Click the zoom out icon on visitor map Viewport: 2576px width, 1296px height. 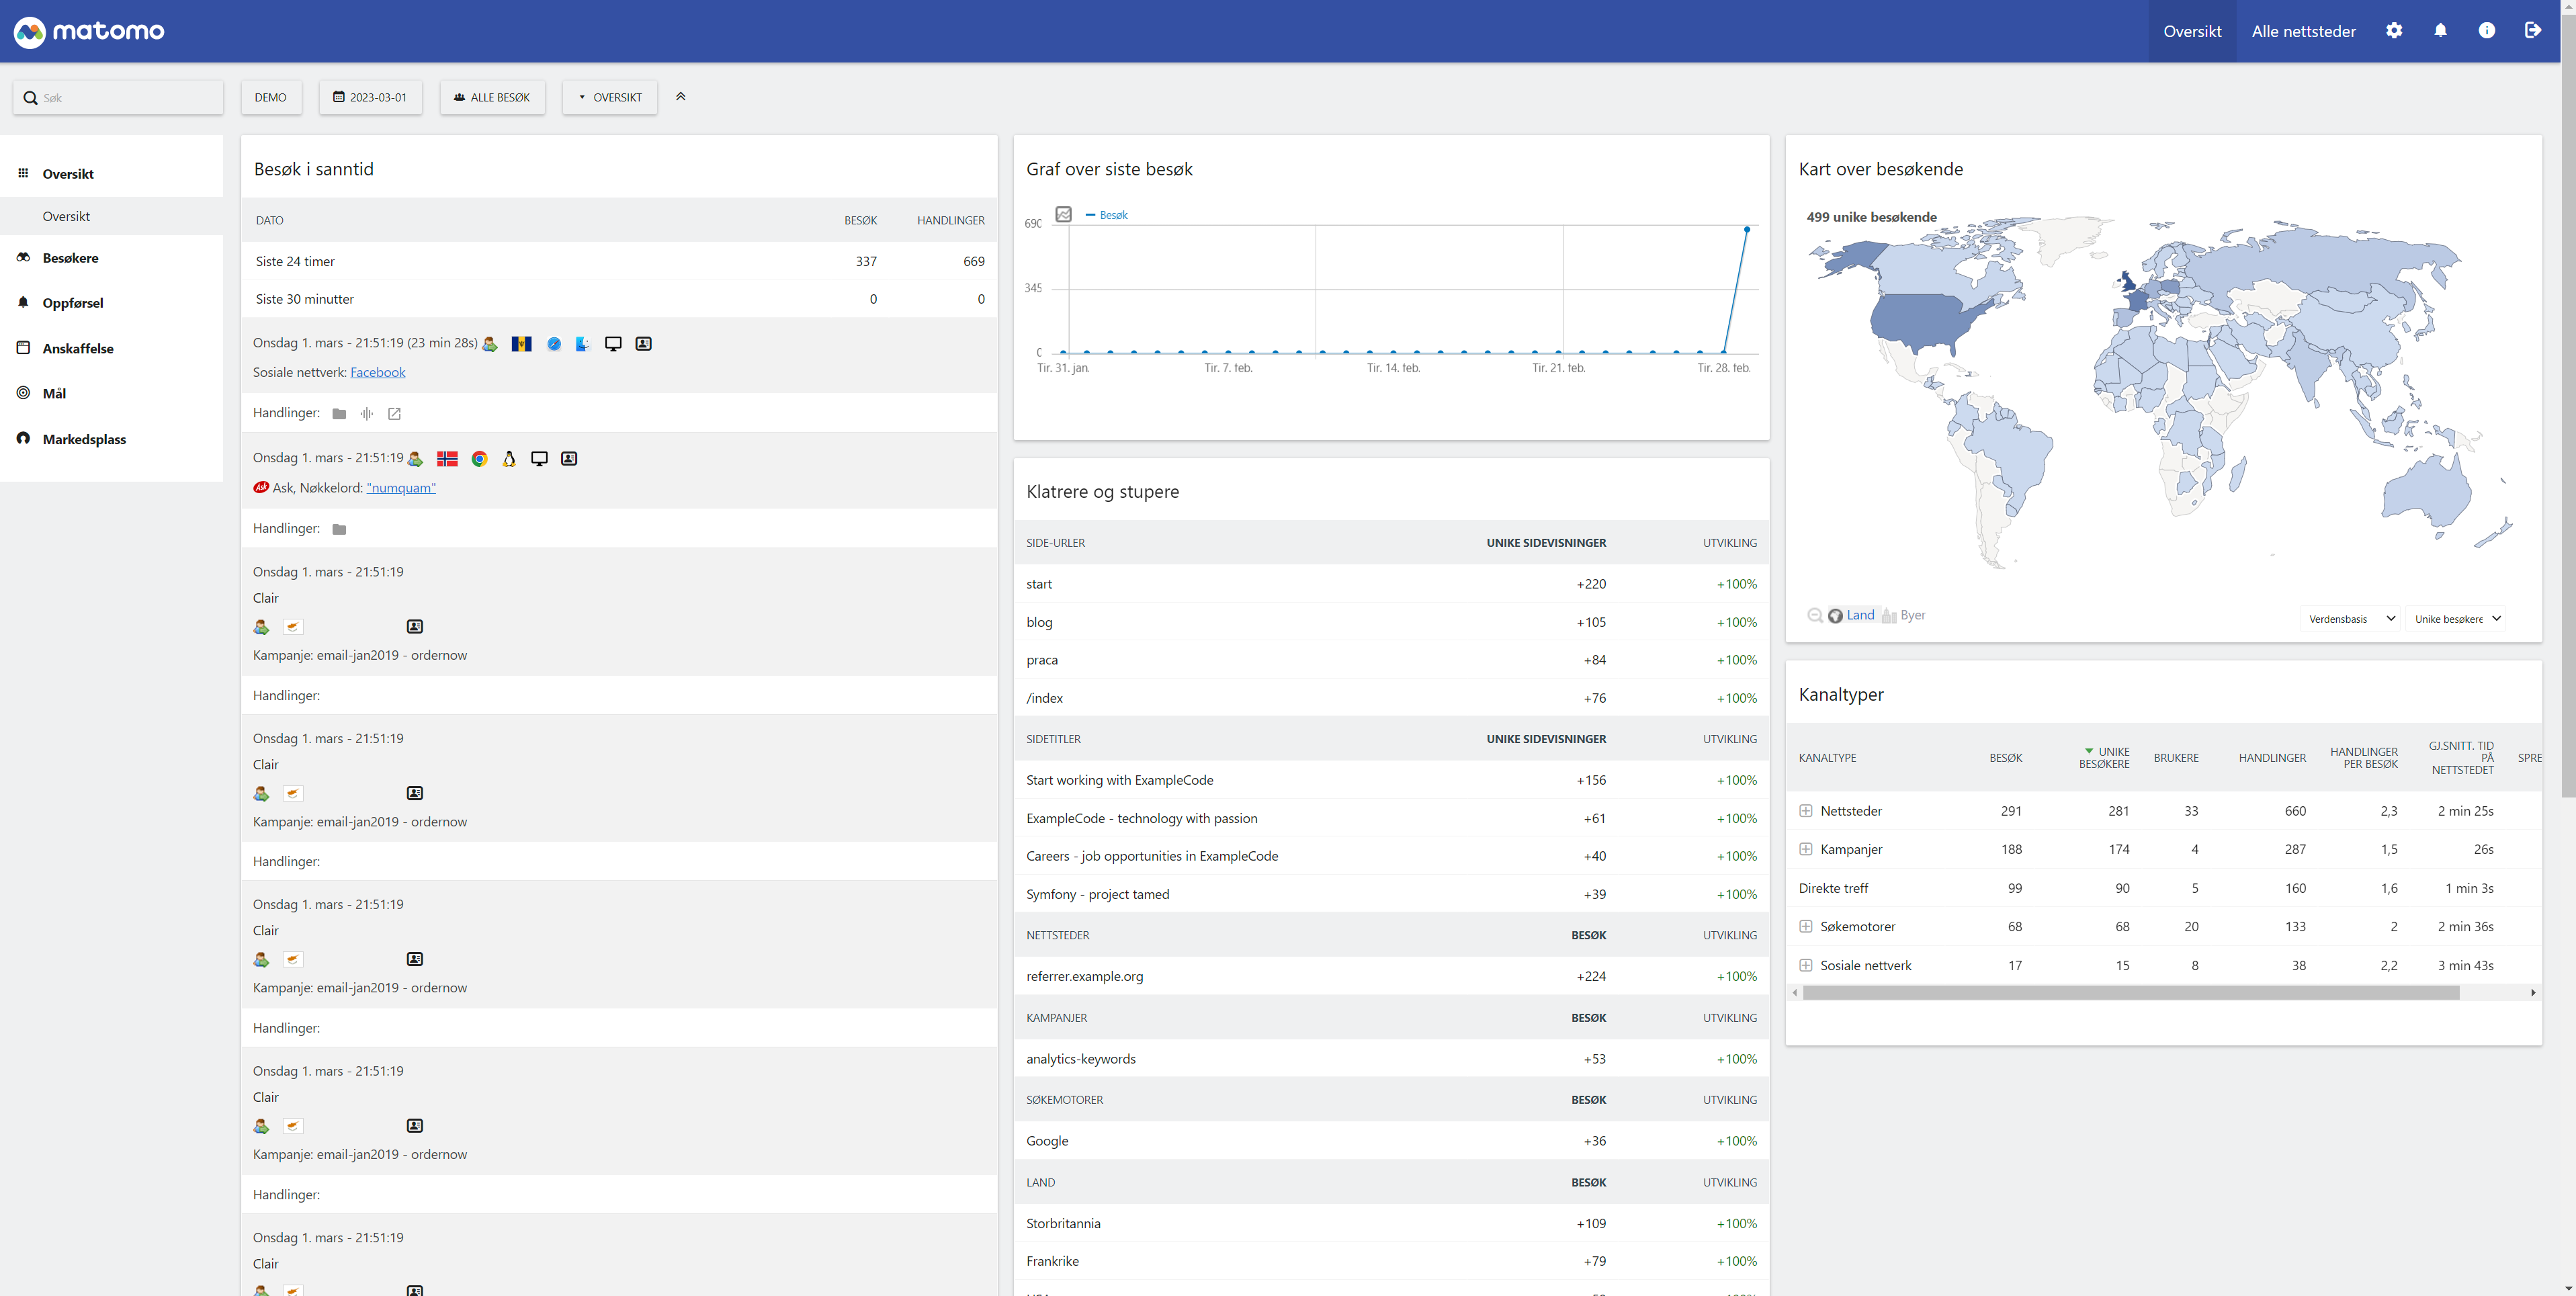(x=1814, y=615)
